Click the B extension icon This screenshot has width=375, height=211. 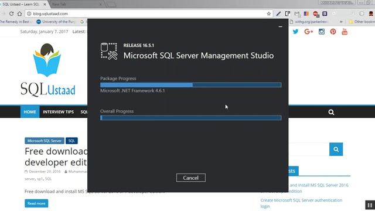coord(325,13)
